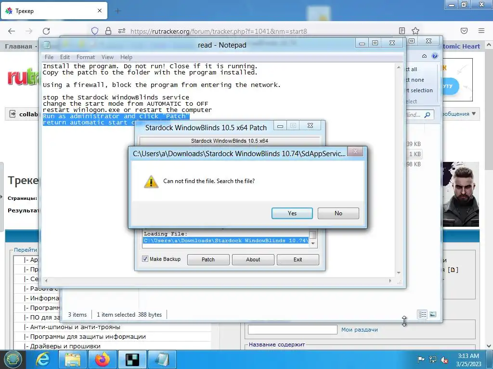Open the Notepad Format menu
The height and width of the screenshot is (369, 493).
pyautogui.click(x=86, y=57)
